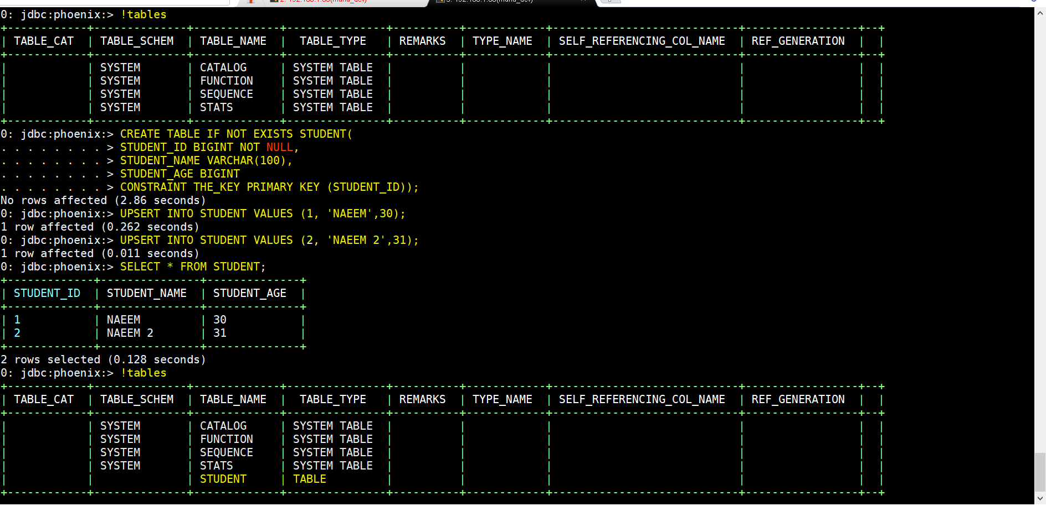Viewport: 1046px width, 506px height.
Task: Click the 'NAEEM 2' cell in the result table
Action: 130,333
